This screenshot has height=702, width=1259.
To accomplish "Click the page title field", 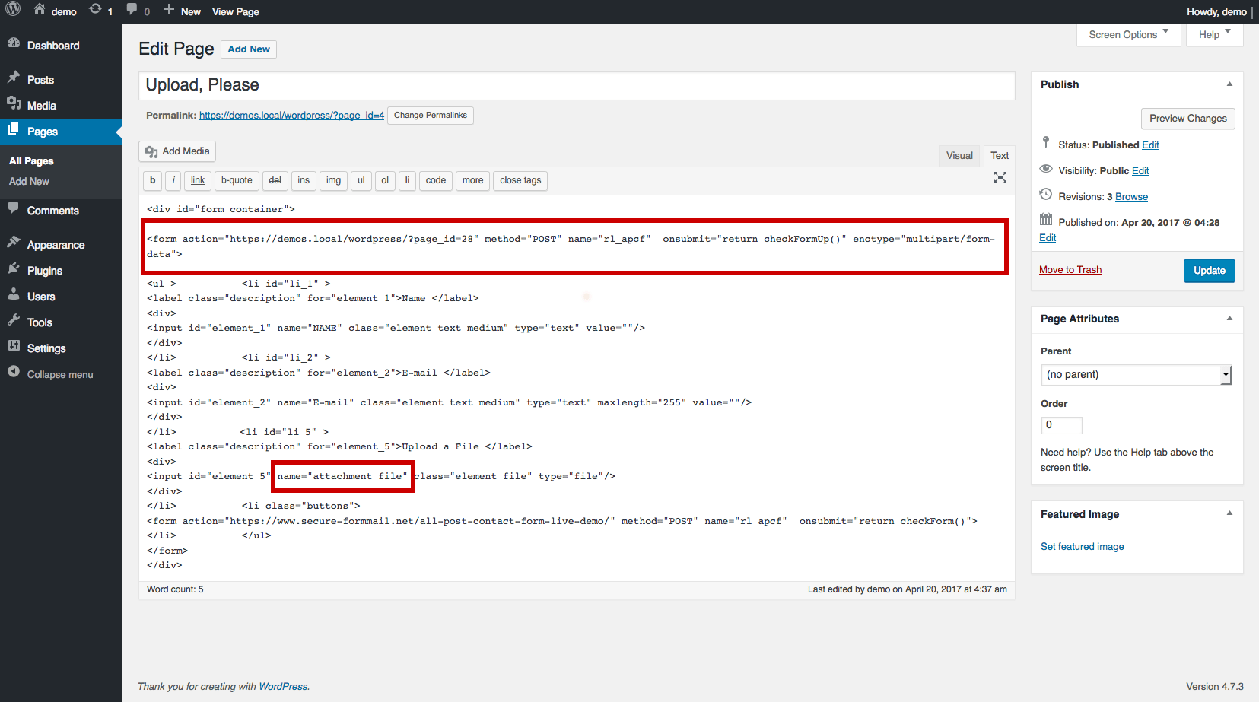I will pos(577,85).
